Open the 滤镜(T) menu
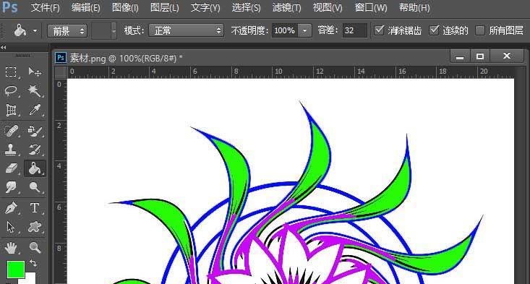 point(286,7)
